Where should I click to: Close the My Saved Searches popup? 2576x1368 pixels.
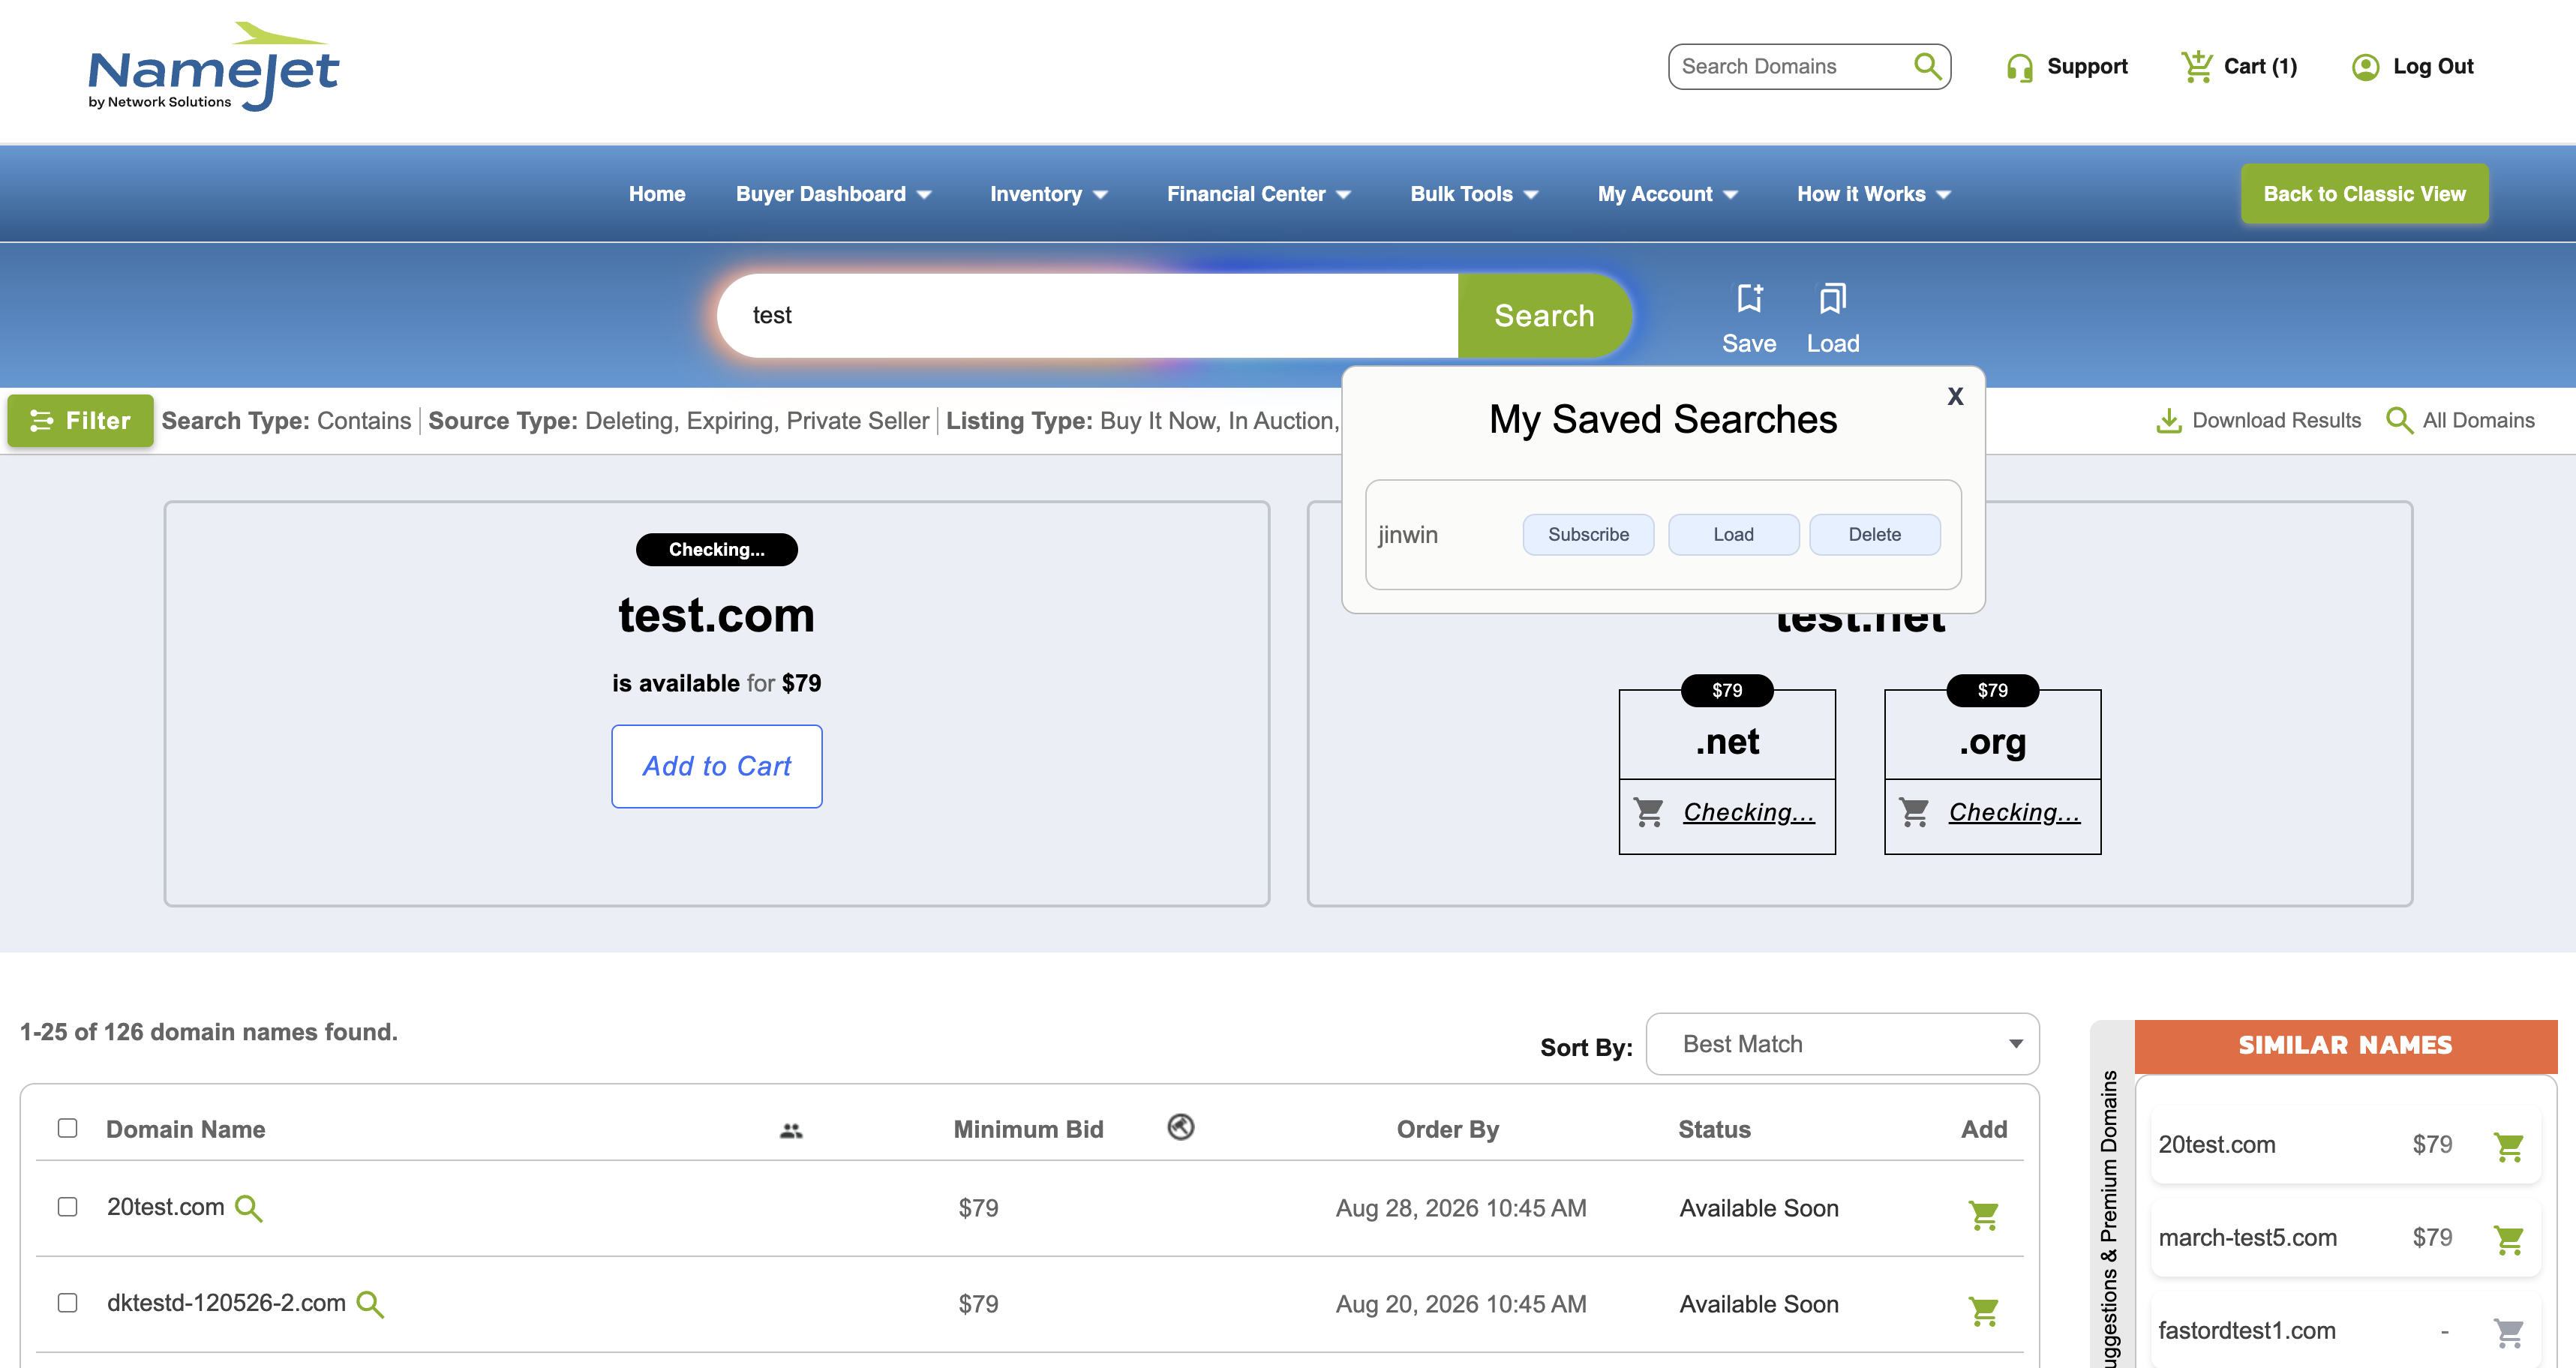click(x=1955, y=396)
